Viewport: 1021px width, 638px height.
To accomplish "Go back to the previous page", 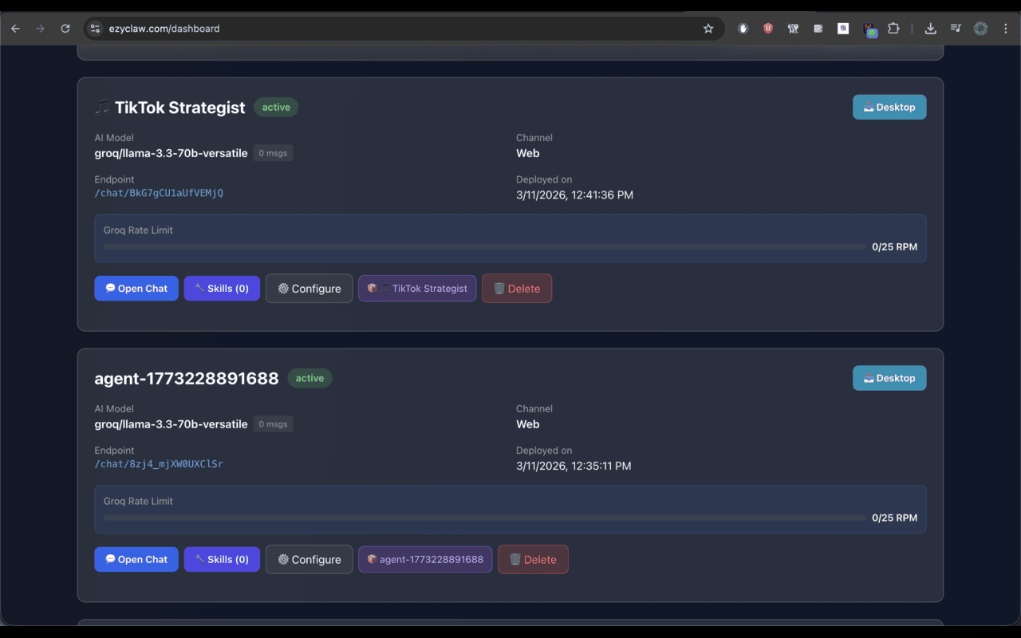I will [x=15, y=29].
